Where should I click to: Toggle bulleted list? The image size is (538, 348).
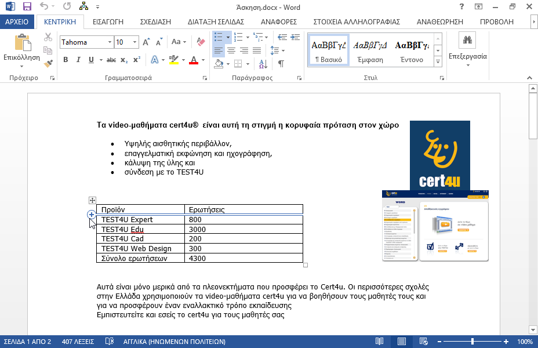(x=218, y=37)
